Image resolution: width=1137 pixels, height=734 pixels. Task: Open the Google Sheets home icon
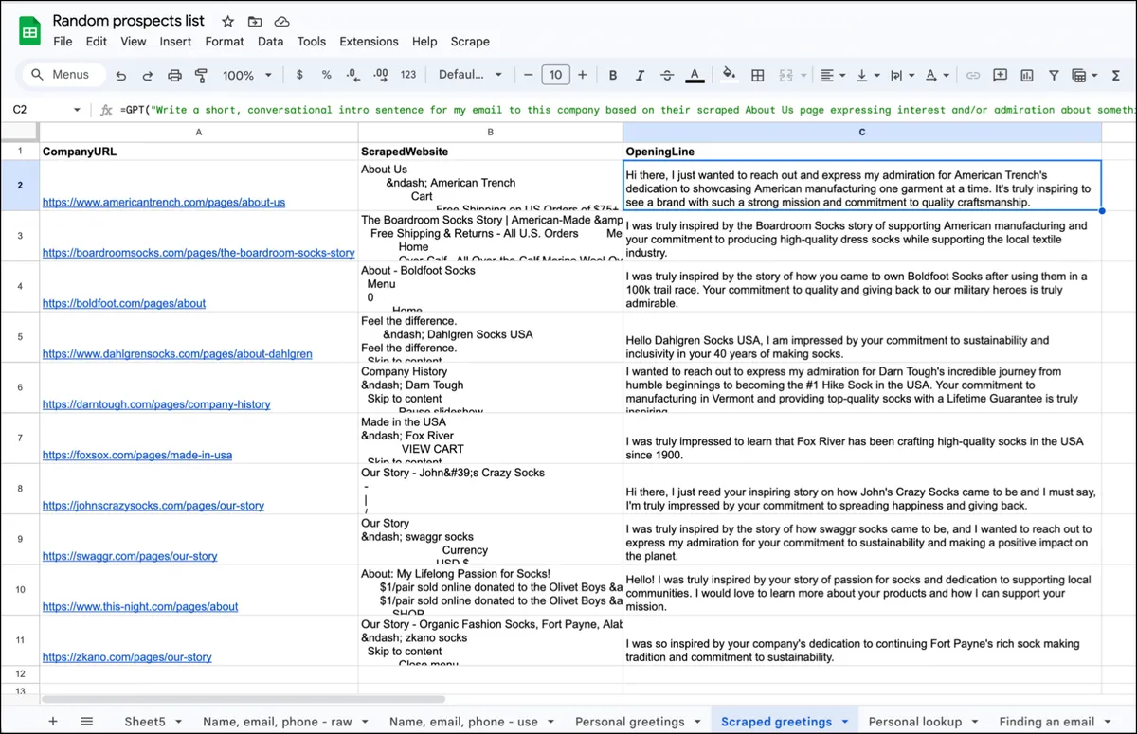coord(30,30)
